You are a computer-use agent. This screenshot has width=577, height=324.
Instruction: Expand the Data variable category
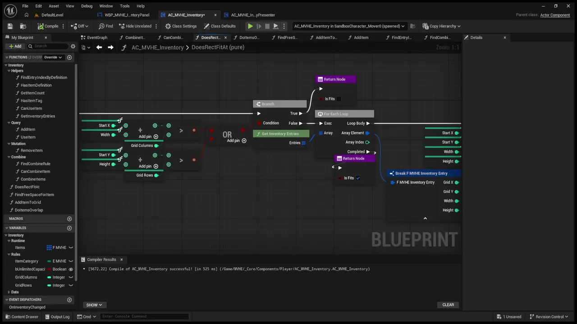(9, 292)
